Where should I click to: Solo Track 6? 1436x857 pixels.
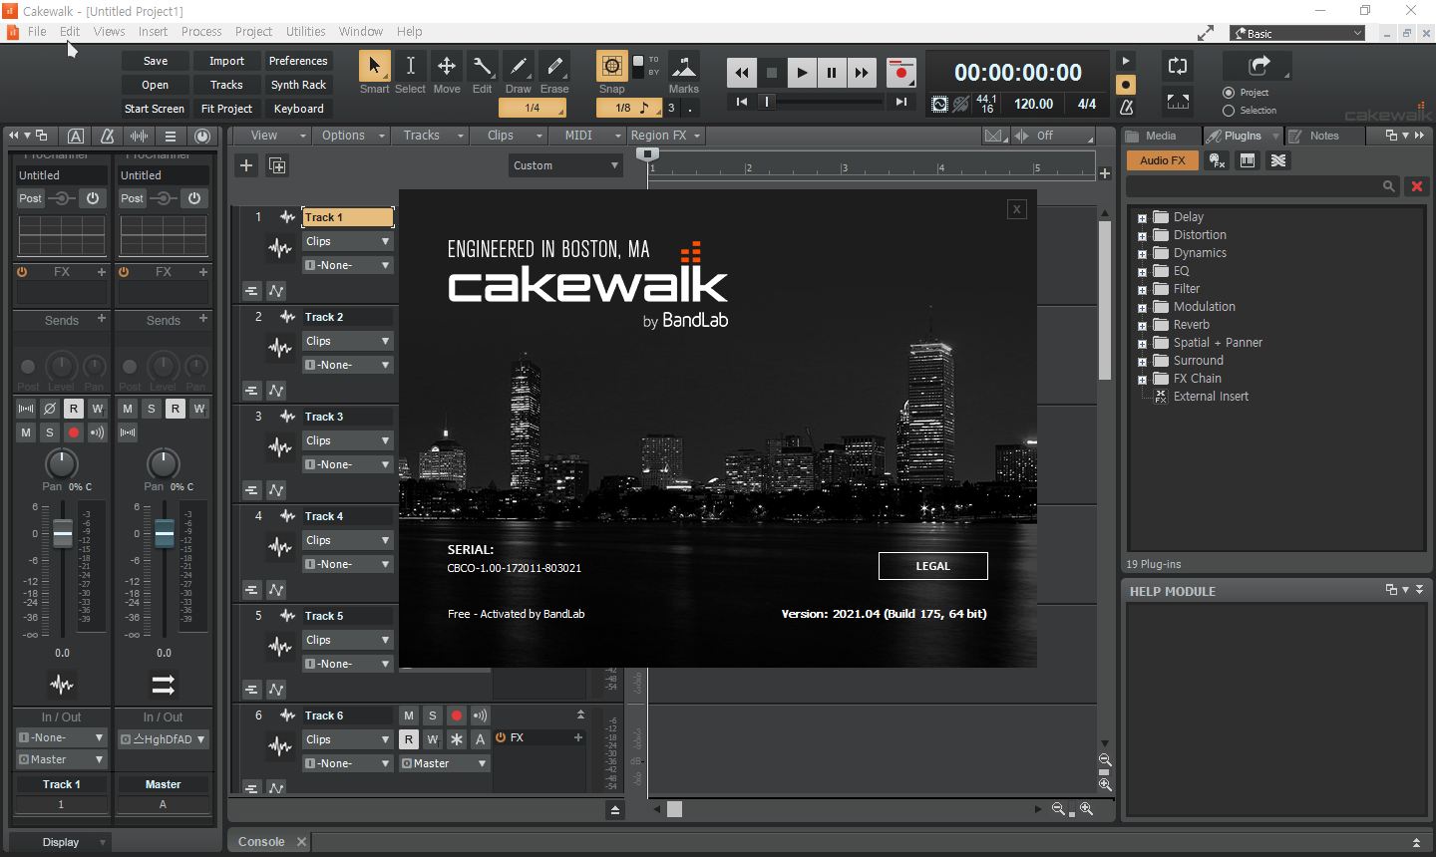(x=433, y=715)
